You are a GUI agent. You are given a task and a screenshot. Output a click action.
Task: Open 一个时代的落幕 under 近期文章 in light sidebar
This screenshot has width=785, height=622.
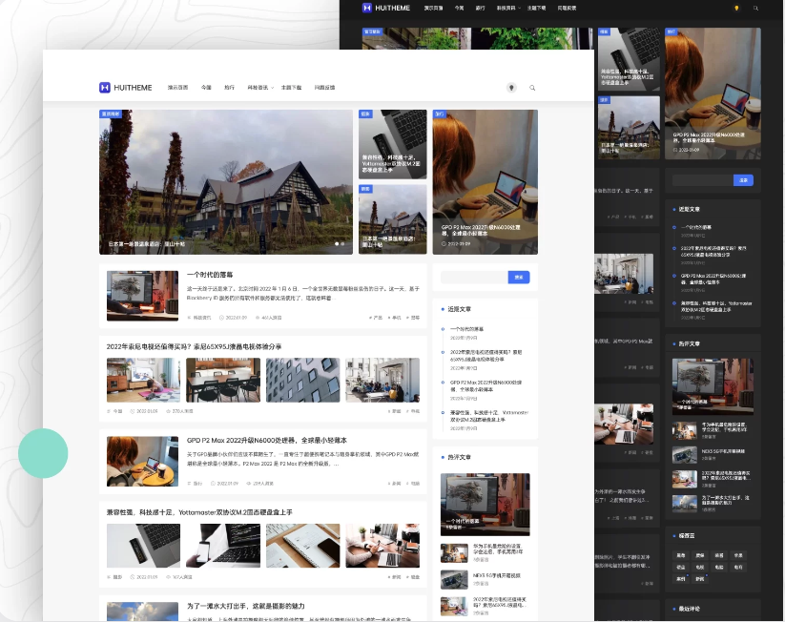tap(466, 329)
